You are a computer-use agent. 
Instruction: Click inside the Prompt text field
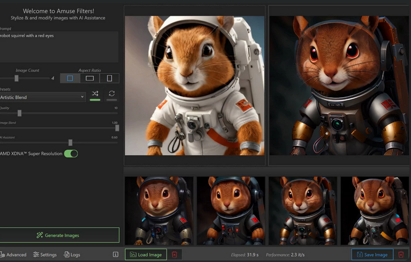58,46
